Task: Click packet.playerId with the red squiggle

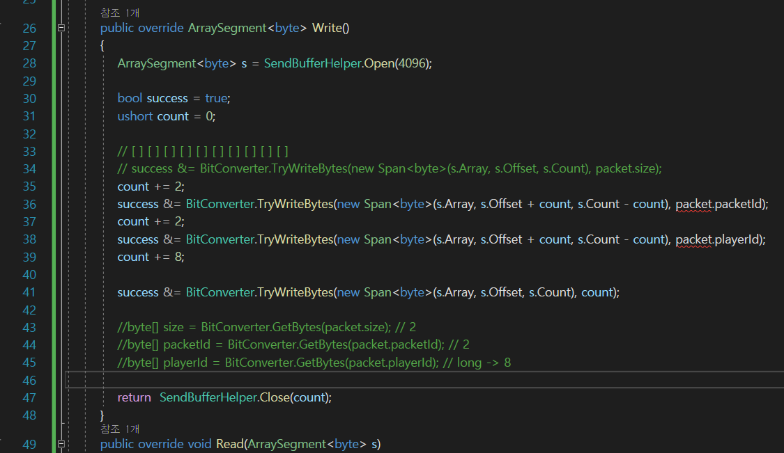Action: point(718,239)
